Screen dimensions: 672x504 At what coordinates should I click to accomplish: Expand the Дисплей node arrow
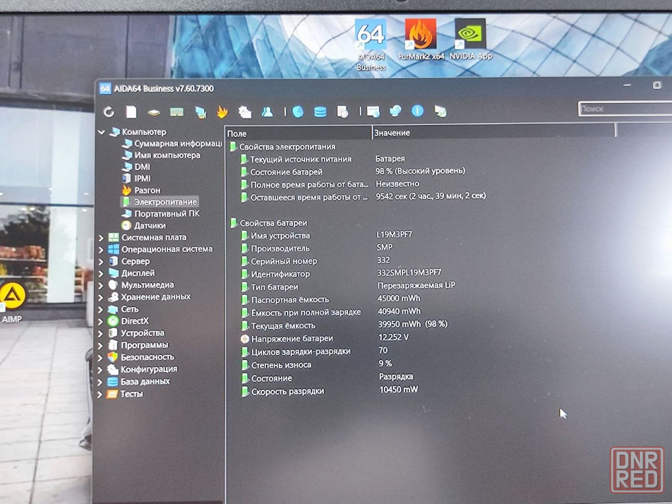[x=101, y=274]
